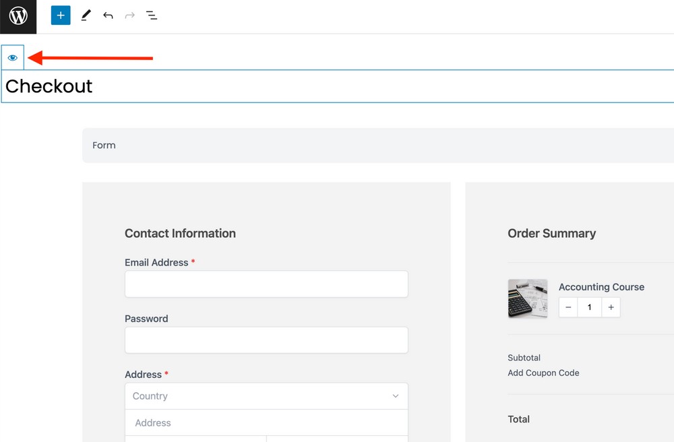This screenshot has height=442, width=674.
Task: Click into the Address text field
Action: [x=266, y=423]
